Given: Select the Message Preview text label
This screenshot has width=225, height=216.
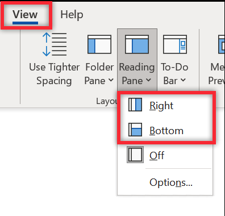Looking at the screenshot, I should (216, 74).
